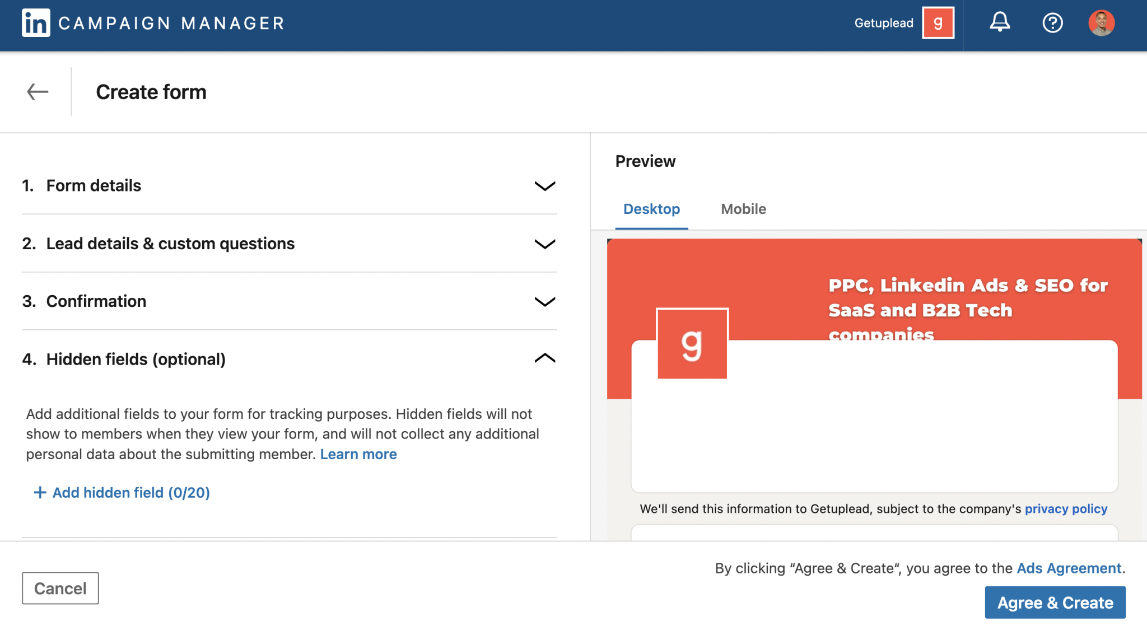1147x630 pixels.
Task: Click the LinkedIn logo icon
Action: 36,23
